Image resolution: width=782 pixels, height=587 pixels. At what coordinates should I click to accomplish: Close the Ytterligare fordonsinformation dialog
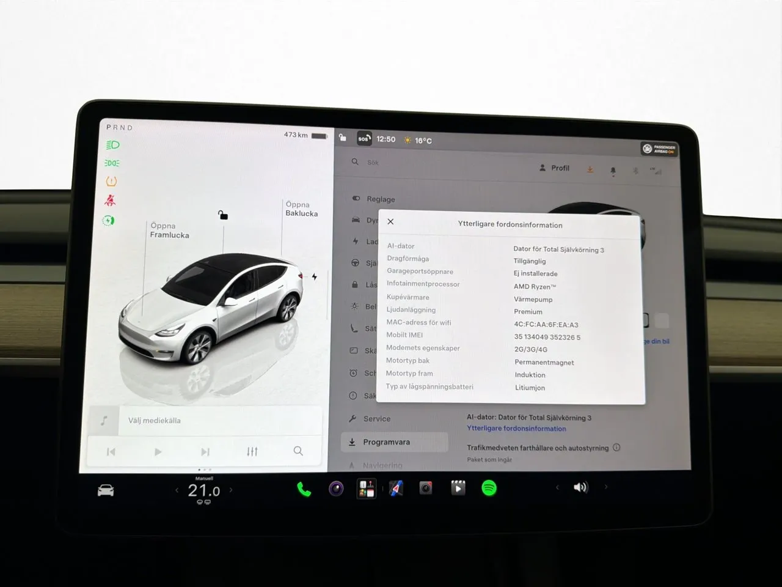tap(390, 221)
